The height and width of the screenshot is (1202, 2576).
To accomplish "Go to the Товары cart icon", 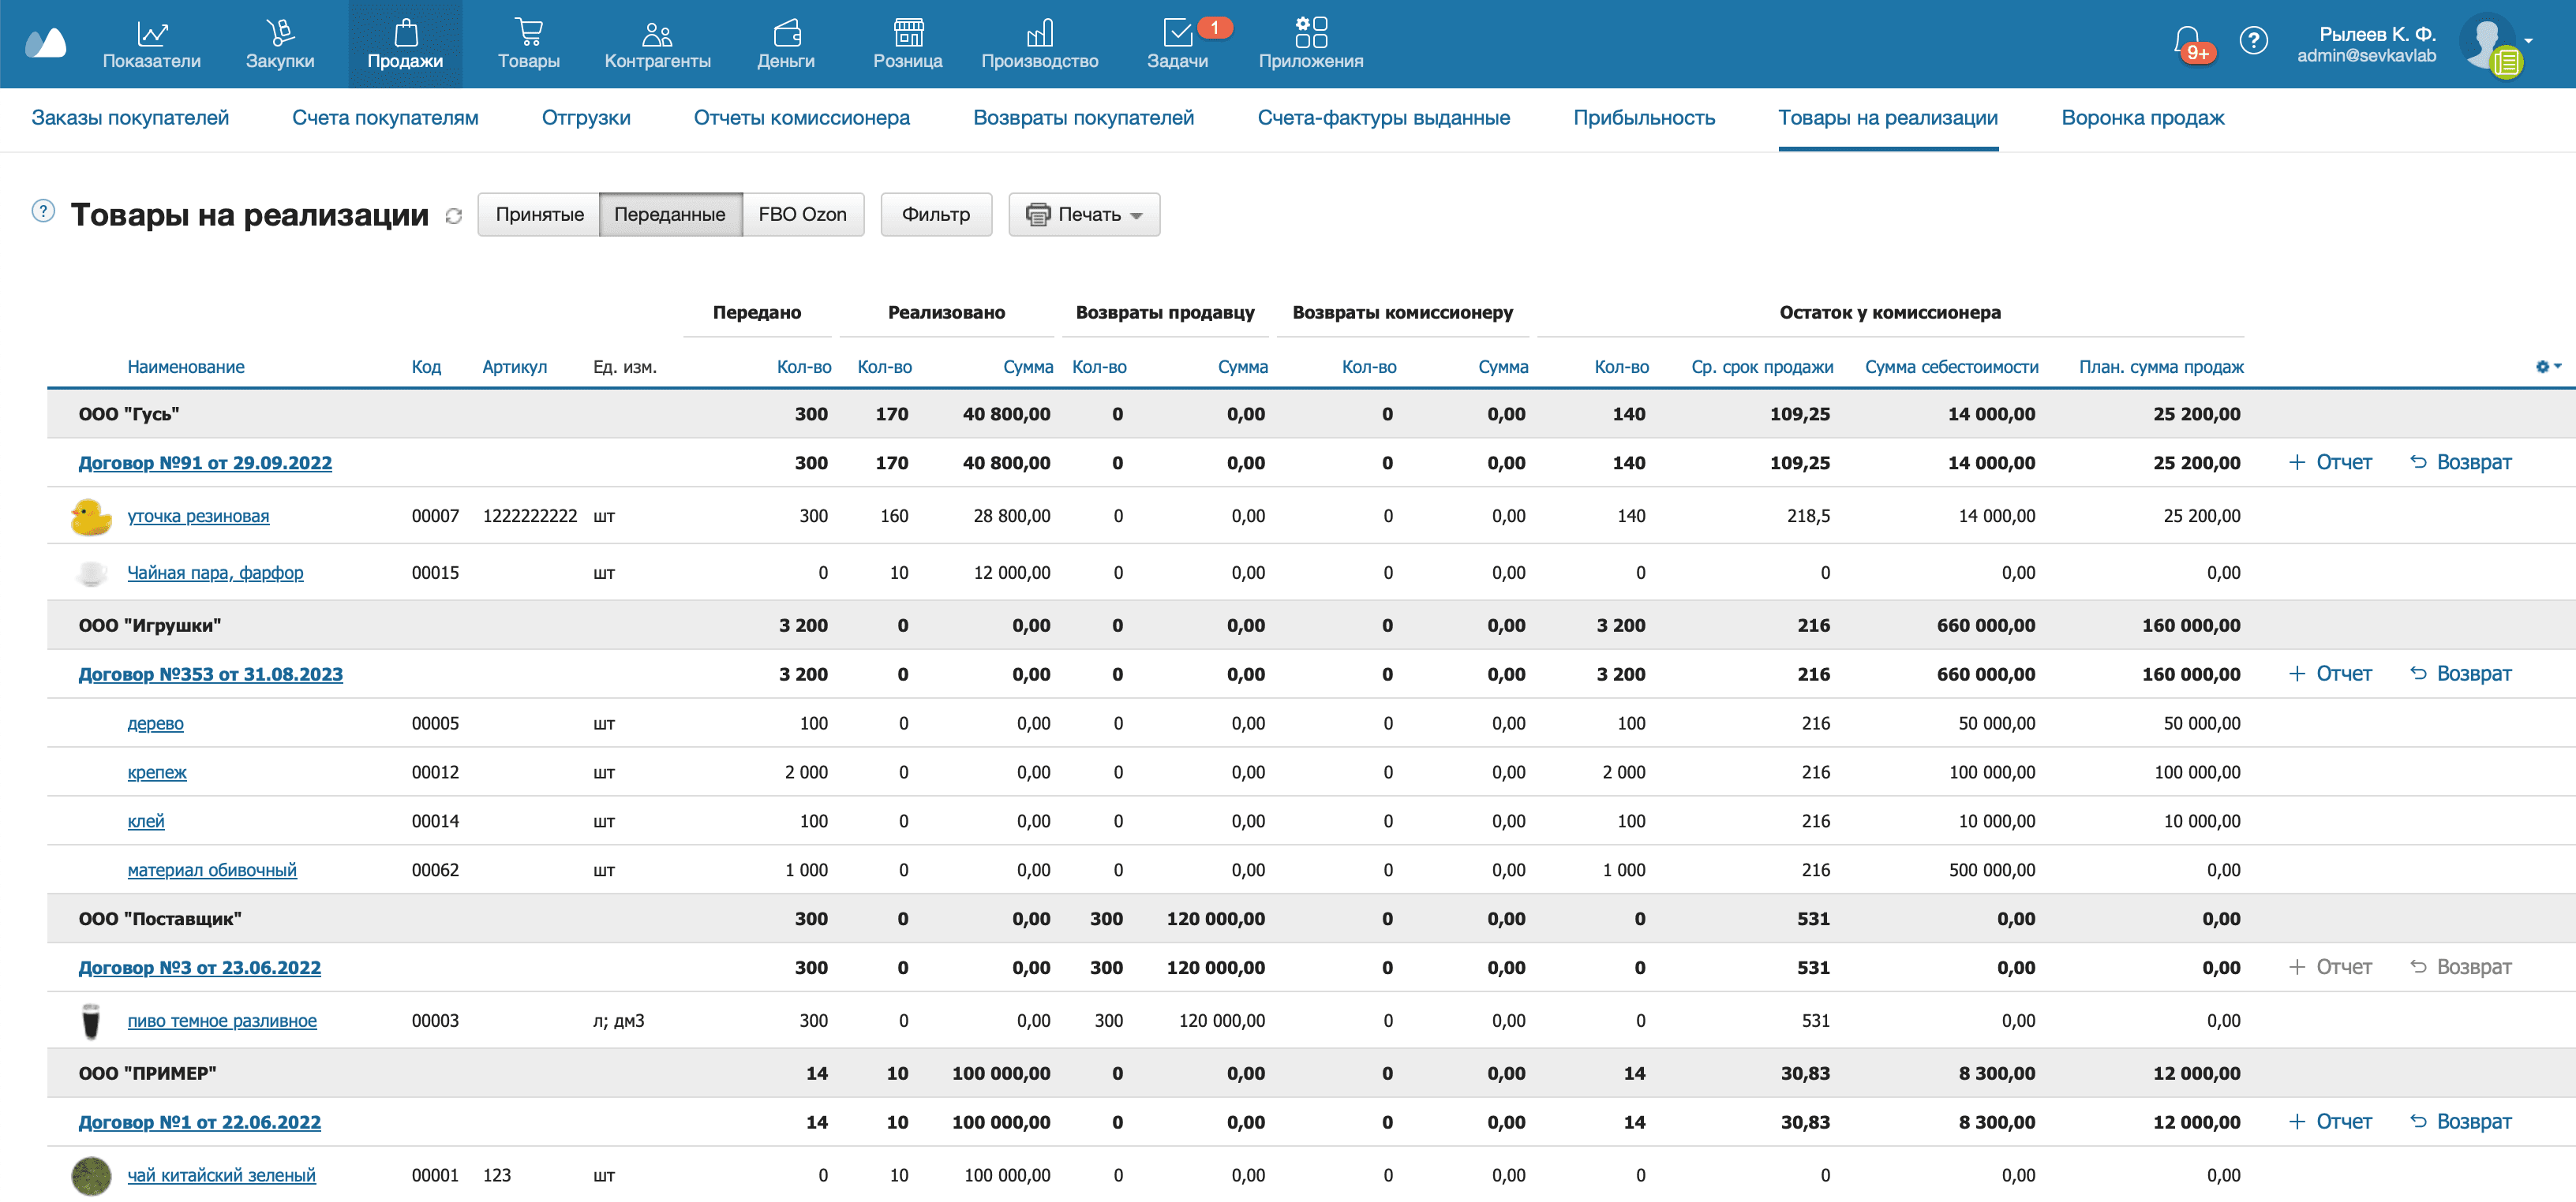I will (528, 34).
